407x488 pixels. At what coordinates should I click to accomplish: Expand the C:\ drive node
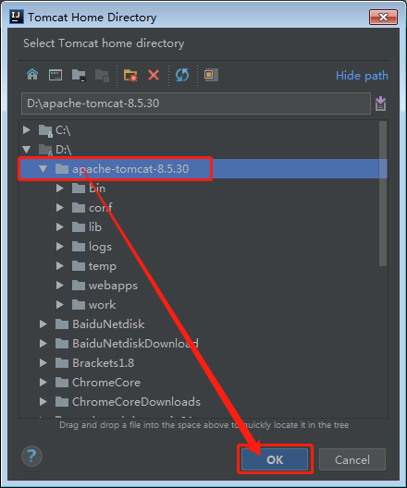click(x=27, y=129)
